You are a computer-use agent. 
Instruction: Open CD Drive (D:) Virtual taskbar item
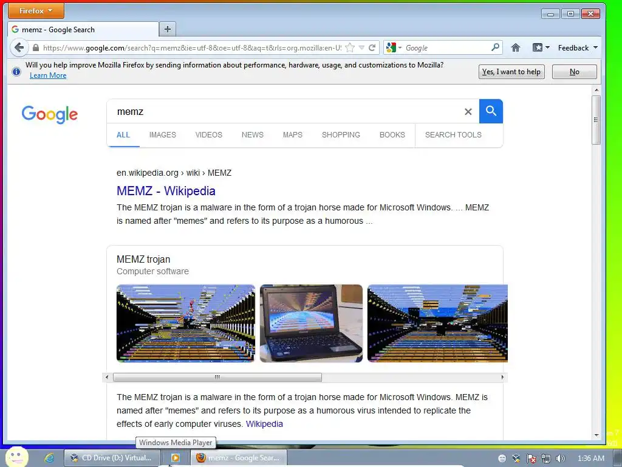coord(112,458)
